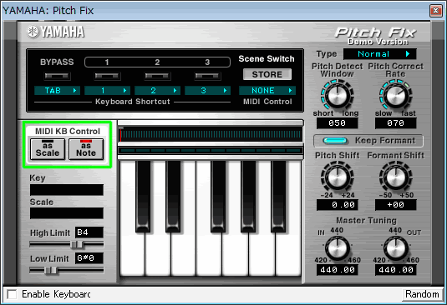The width and height of the screenshot is (447, 305).
Task: Click the STORE button
Action: pos(267,74)
